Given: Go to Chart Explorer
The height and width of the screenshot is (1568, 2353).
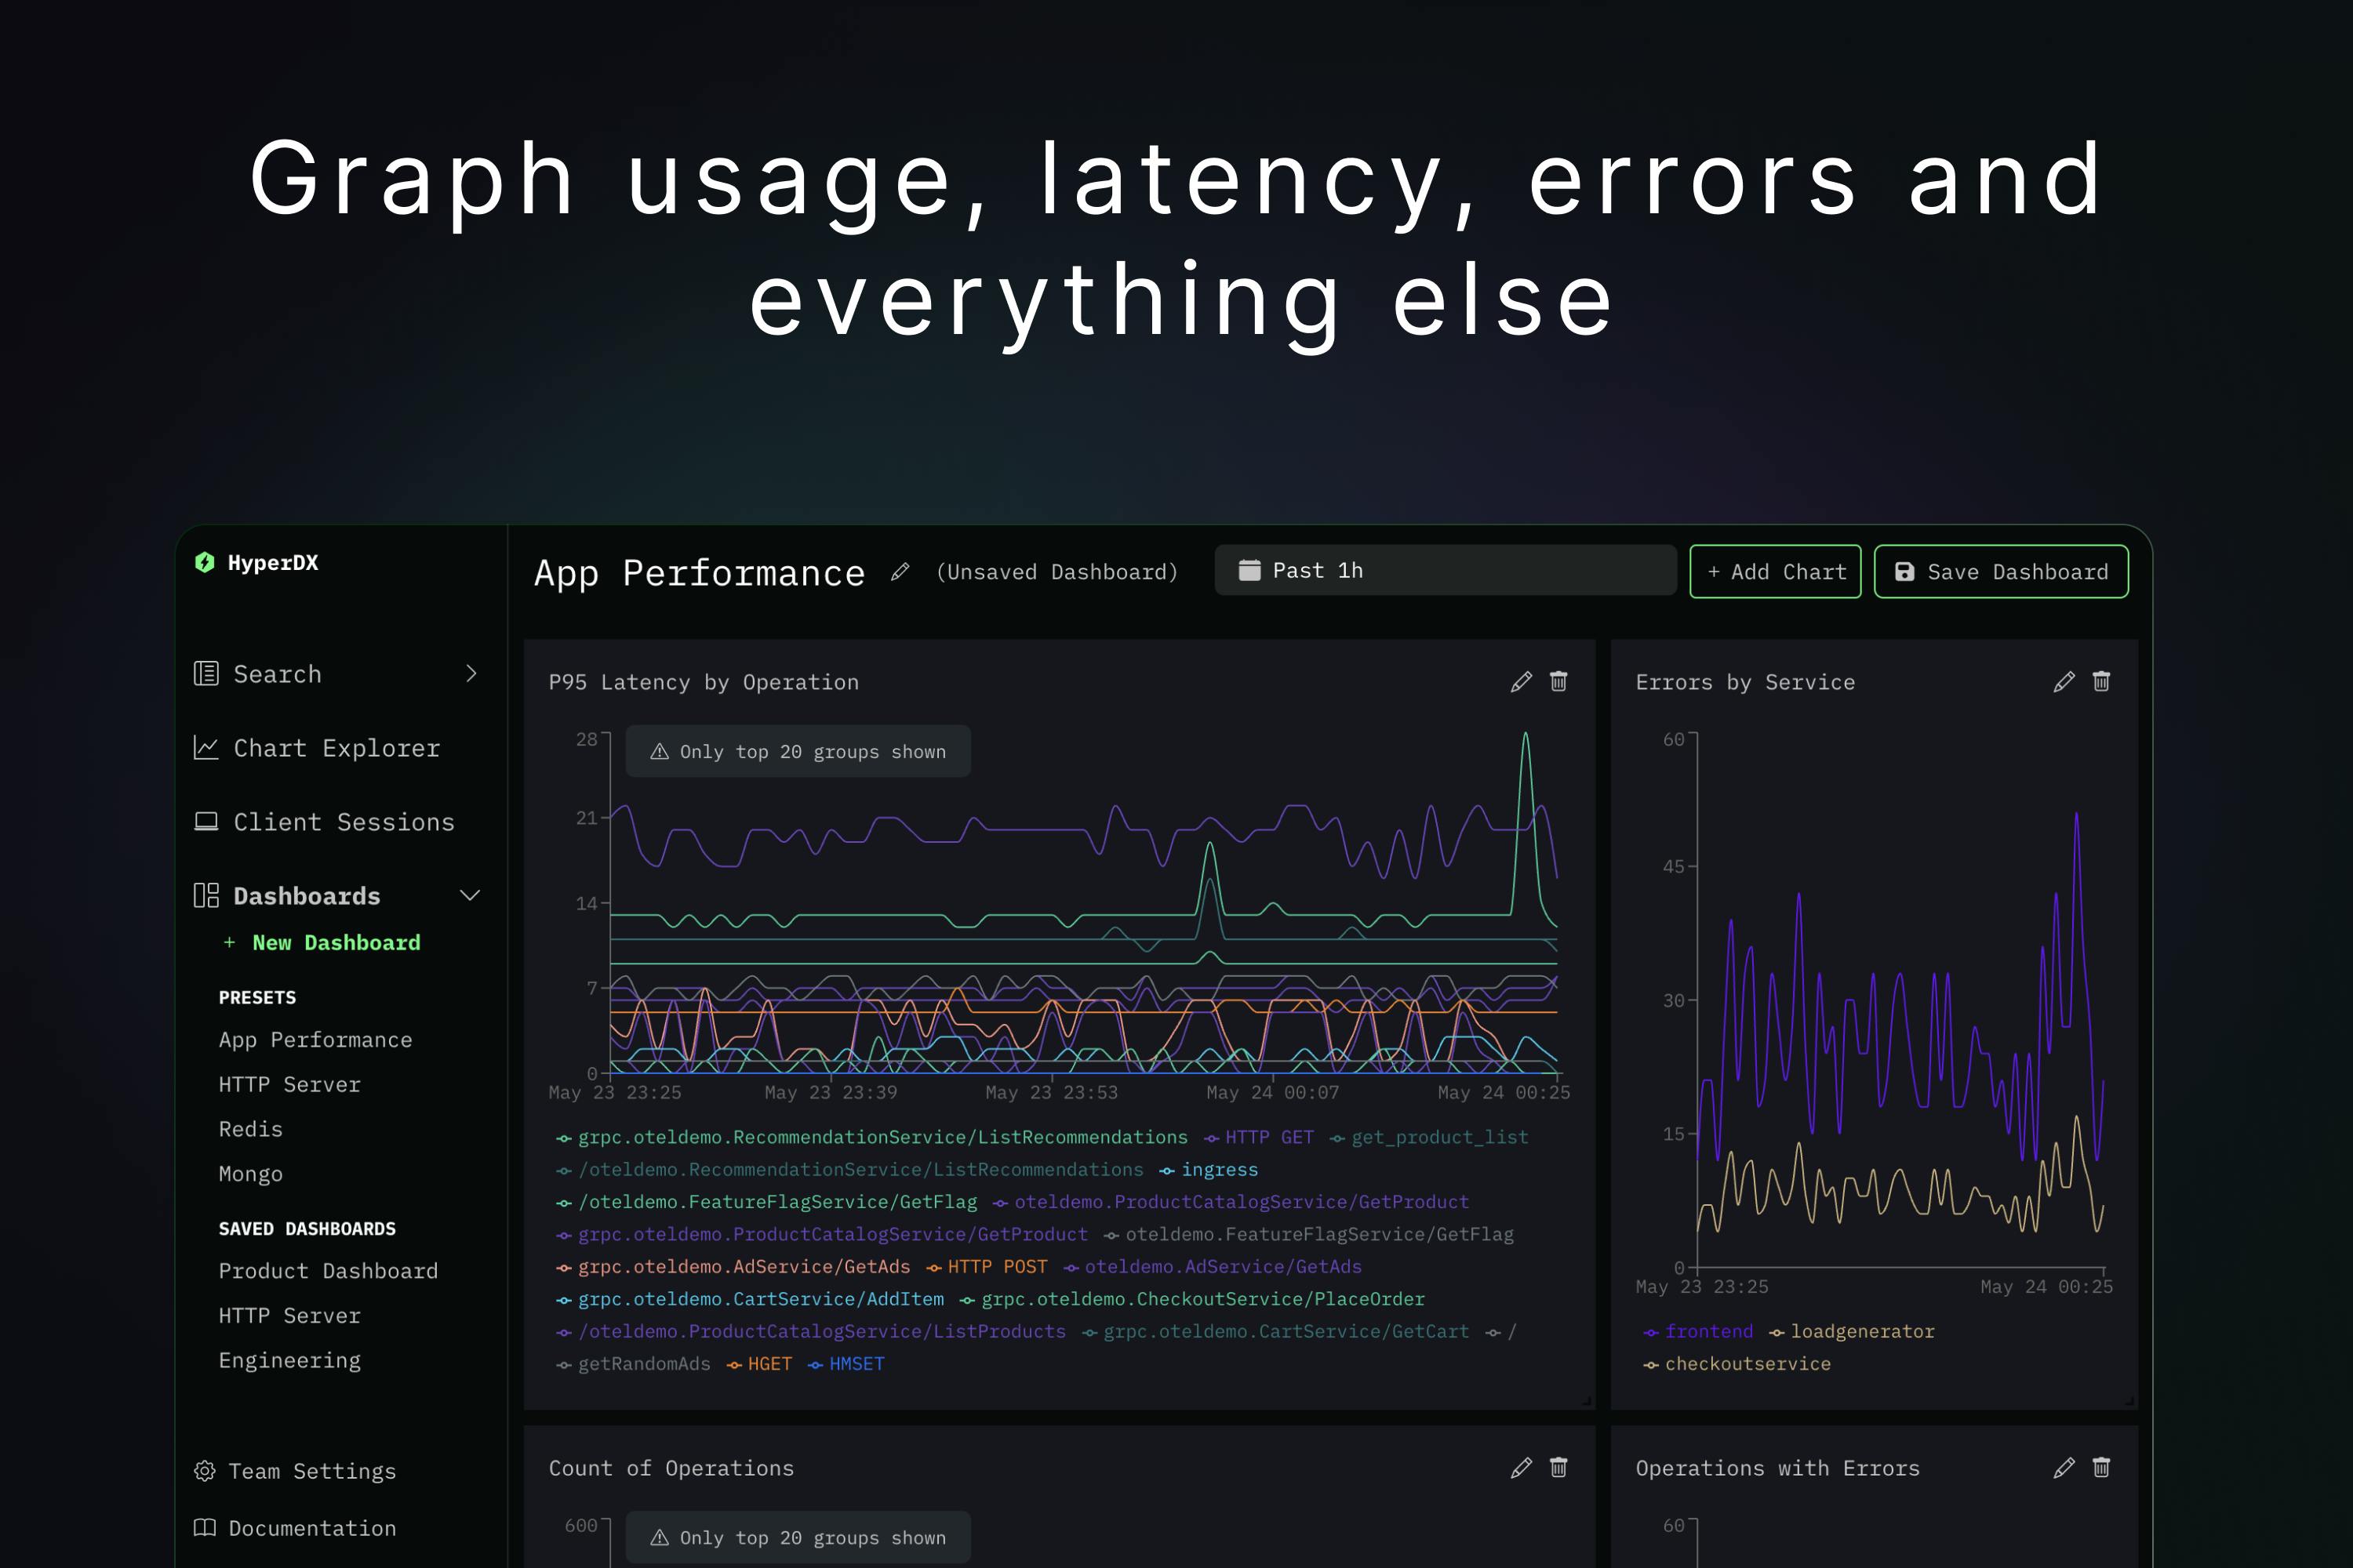Looking at the screenshot, I should tap(336, 748).
